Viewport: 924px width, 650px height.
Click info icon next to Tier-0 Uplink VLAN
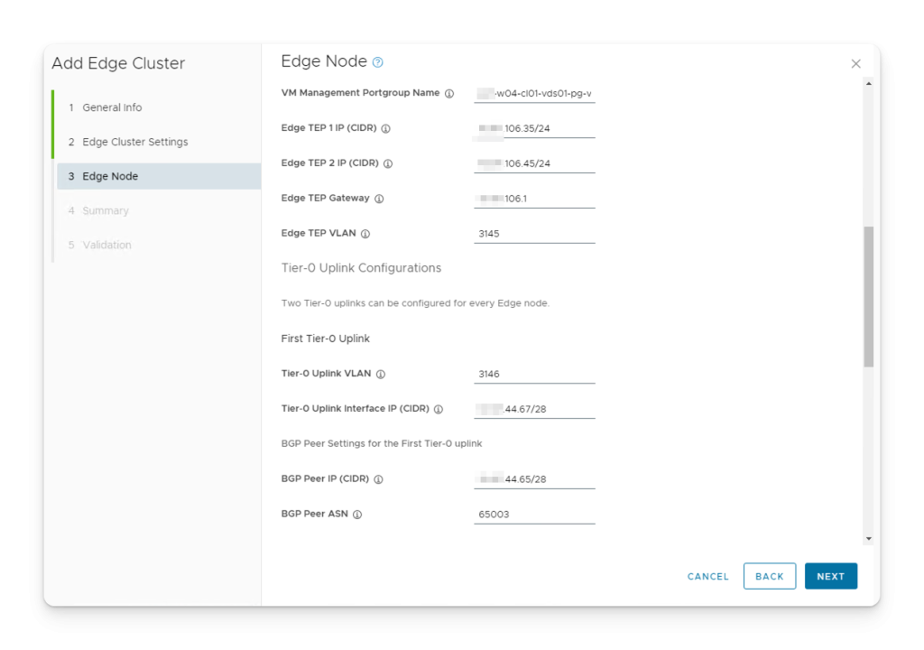click(x=381, y=375)
